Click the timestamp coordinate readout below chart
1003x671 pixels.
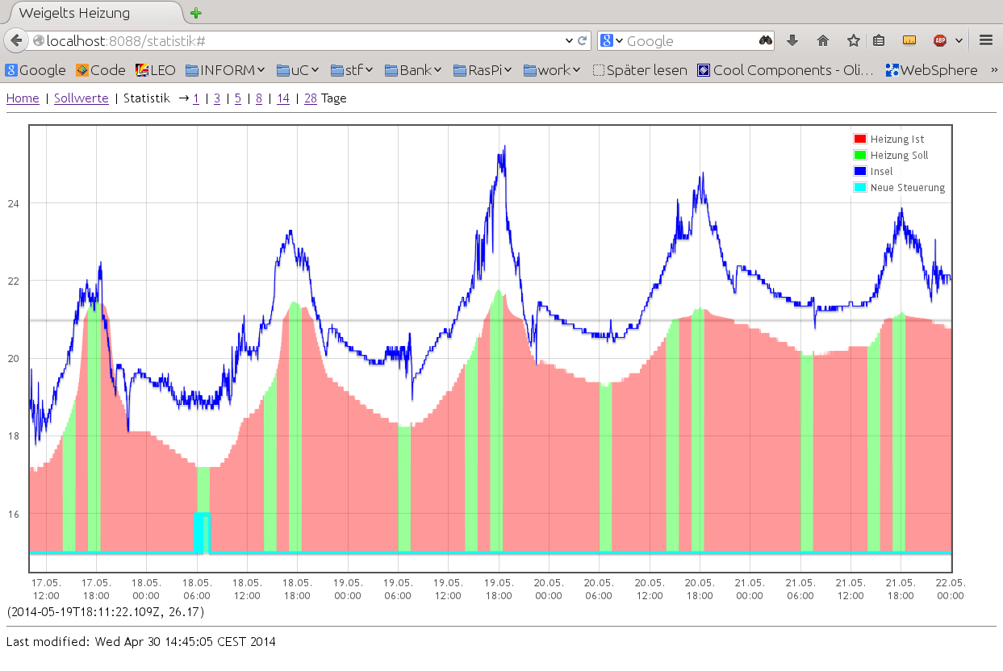pos(105,612)
